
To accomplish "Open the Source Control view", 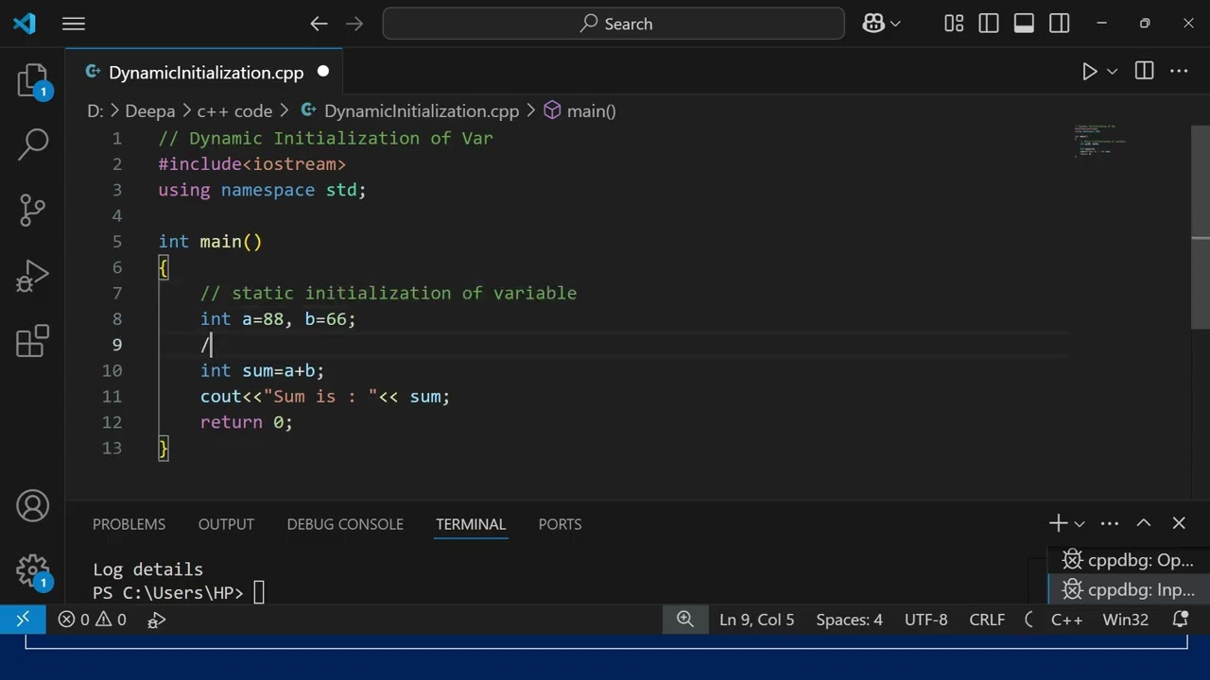I will click(32, 210).
